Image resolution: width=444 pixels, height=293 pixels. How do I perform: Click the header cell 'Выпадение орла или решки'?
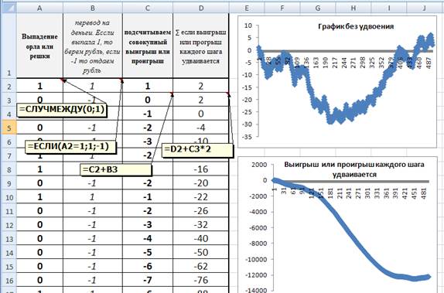pyautogui.click(x=39, y=46)
